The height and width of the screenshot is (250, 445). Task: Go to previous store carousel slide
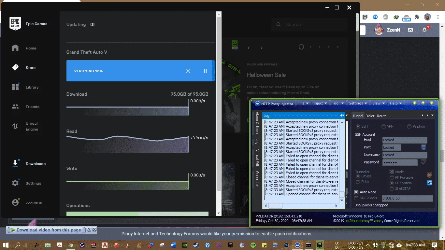249,48
